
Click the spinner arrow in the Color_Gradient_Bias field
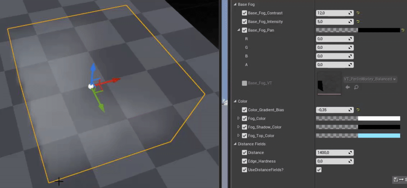(x=350, y=110)
